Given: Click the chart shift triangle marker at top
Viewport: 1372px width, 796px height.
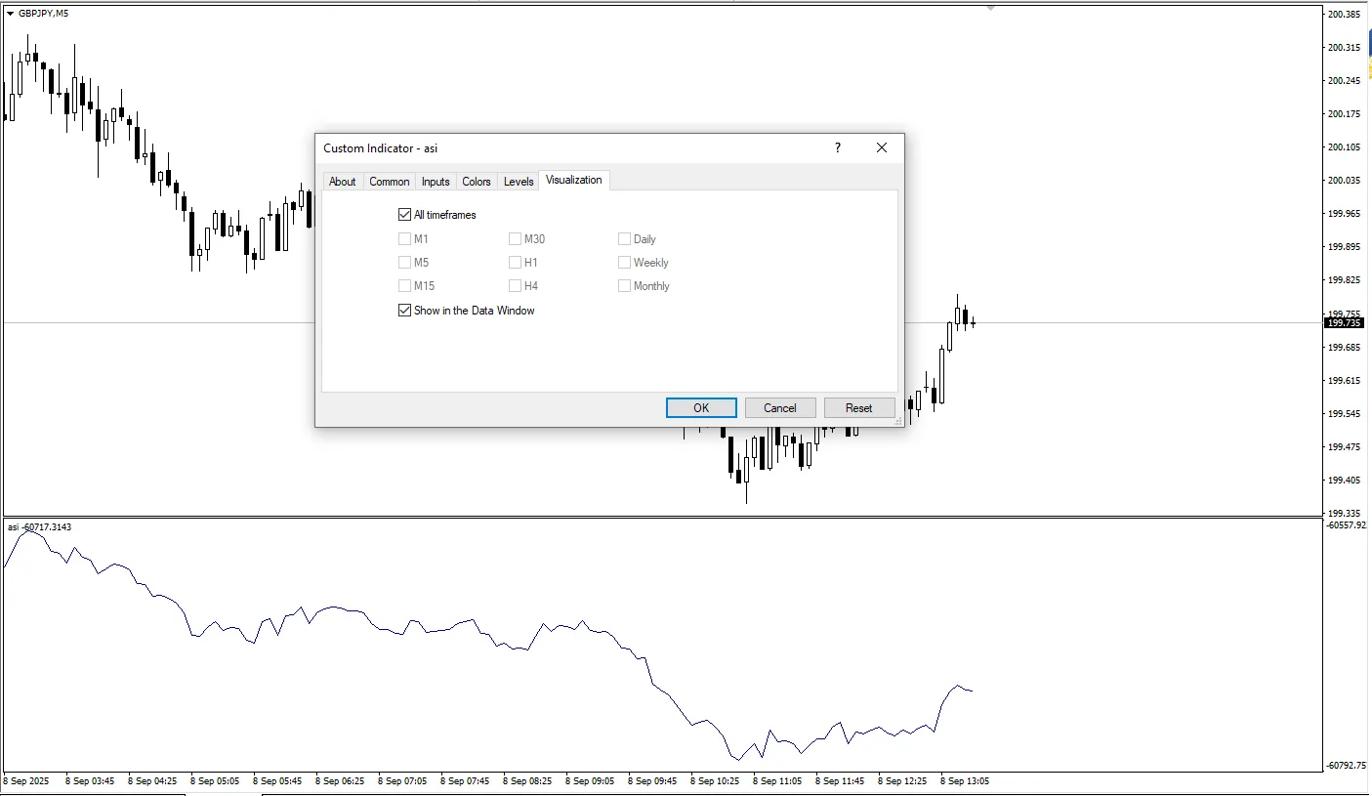Looking at the screenshot, I should click(x=991, y=8).
